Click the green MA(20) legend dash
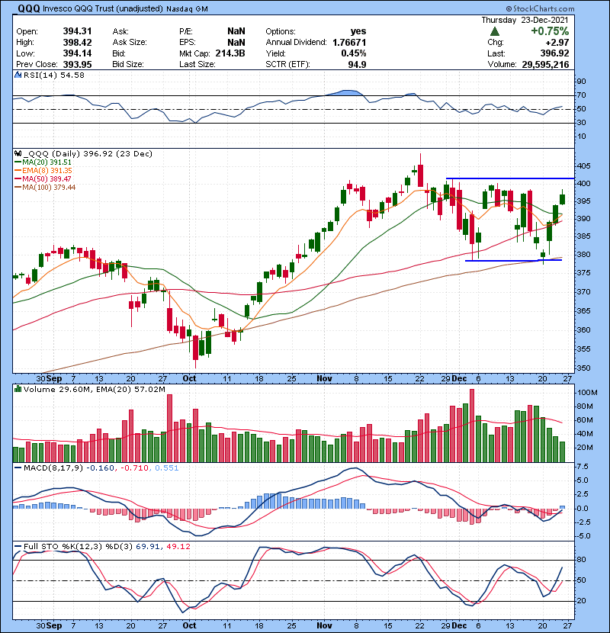Viewport: 610px width, 633px height. 18,162
